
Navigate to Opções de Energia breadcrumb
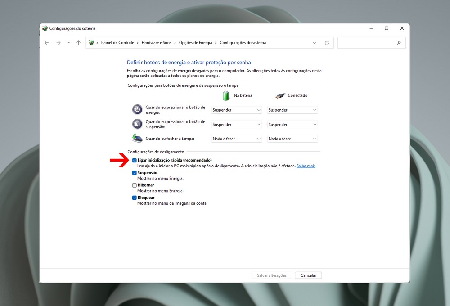pyautogui.click(x=195, y=43)
